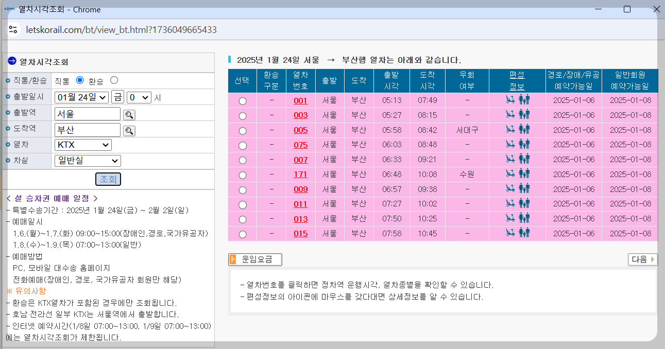Click the letskorail.com address bar URL

point(121,30)
